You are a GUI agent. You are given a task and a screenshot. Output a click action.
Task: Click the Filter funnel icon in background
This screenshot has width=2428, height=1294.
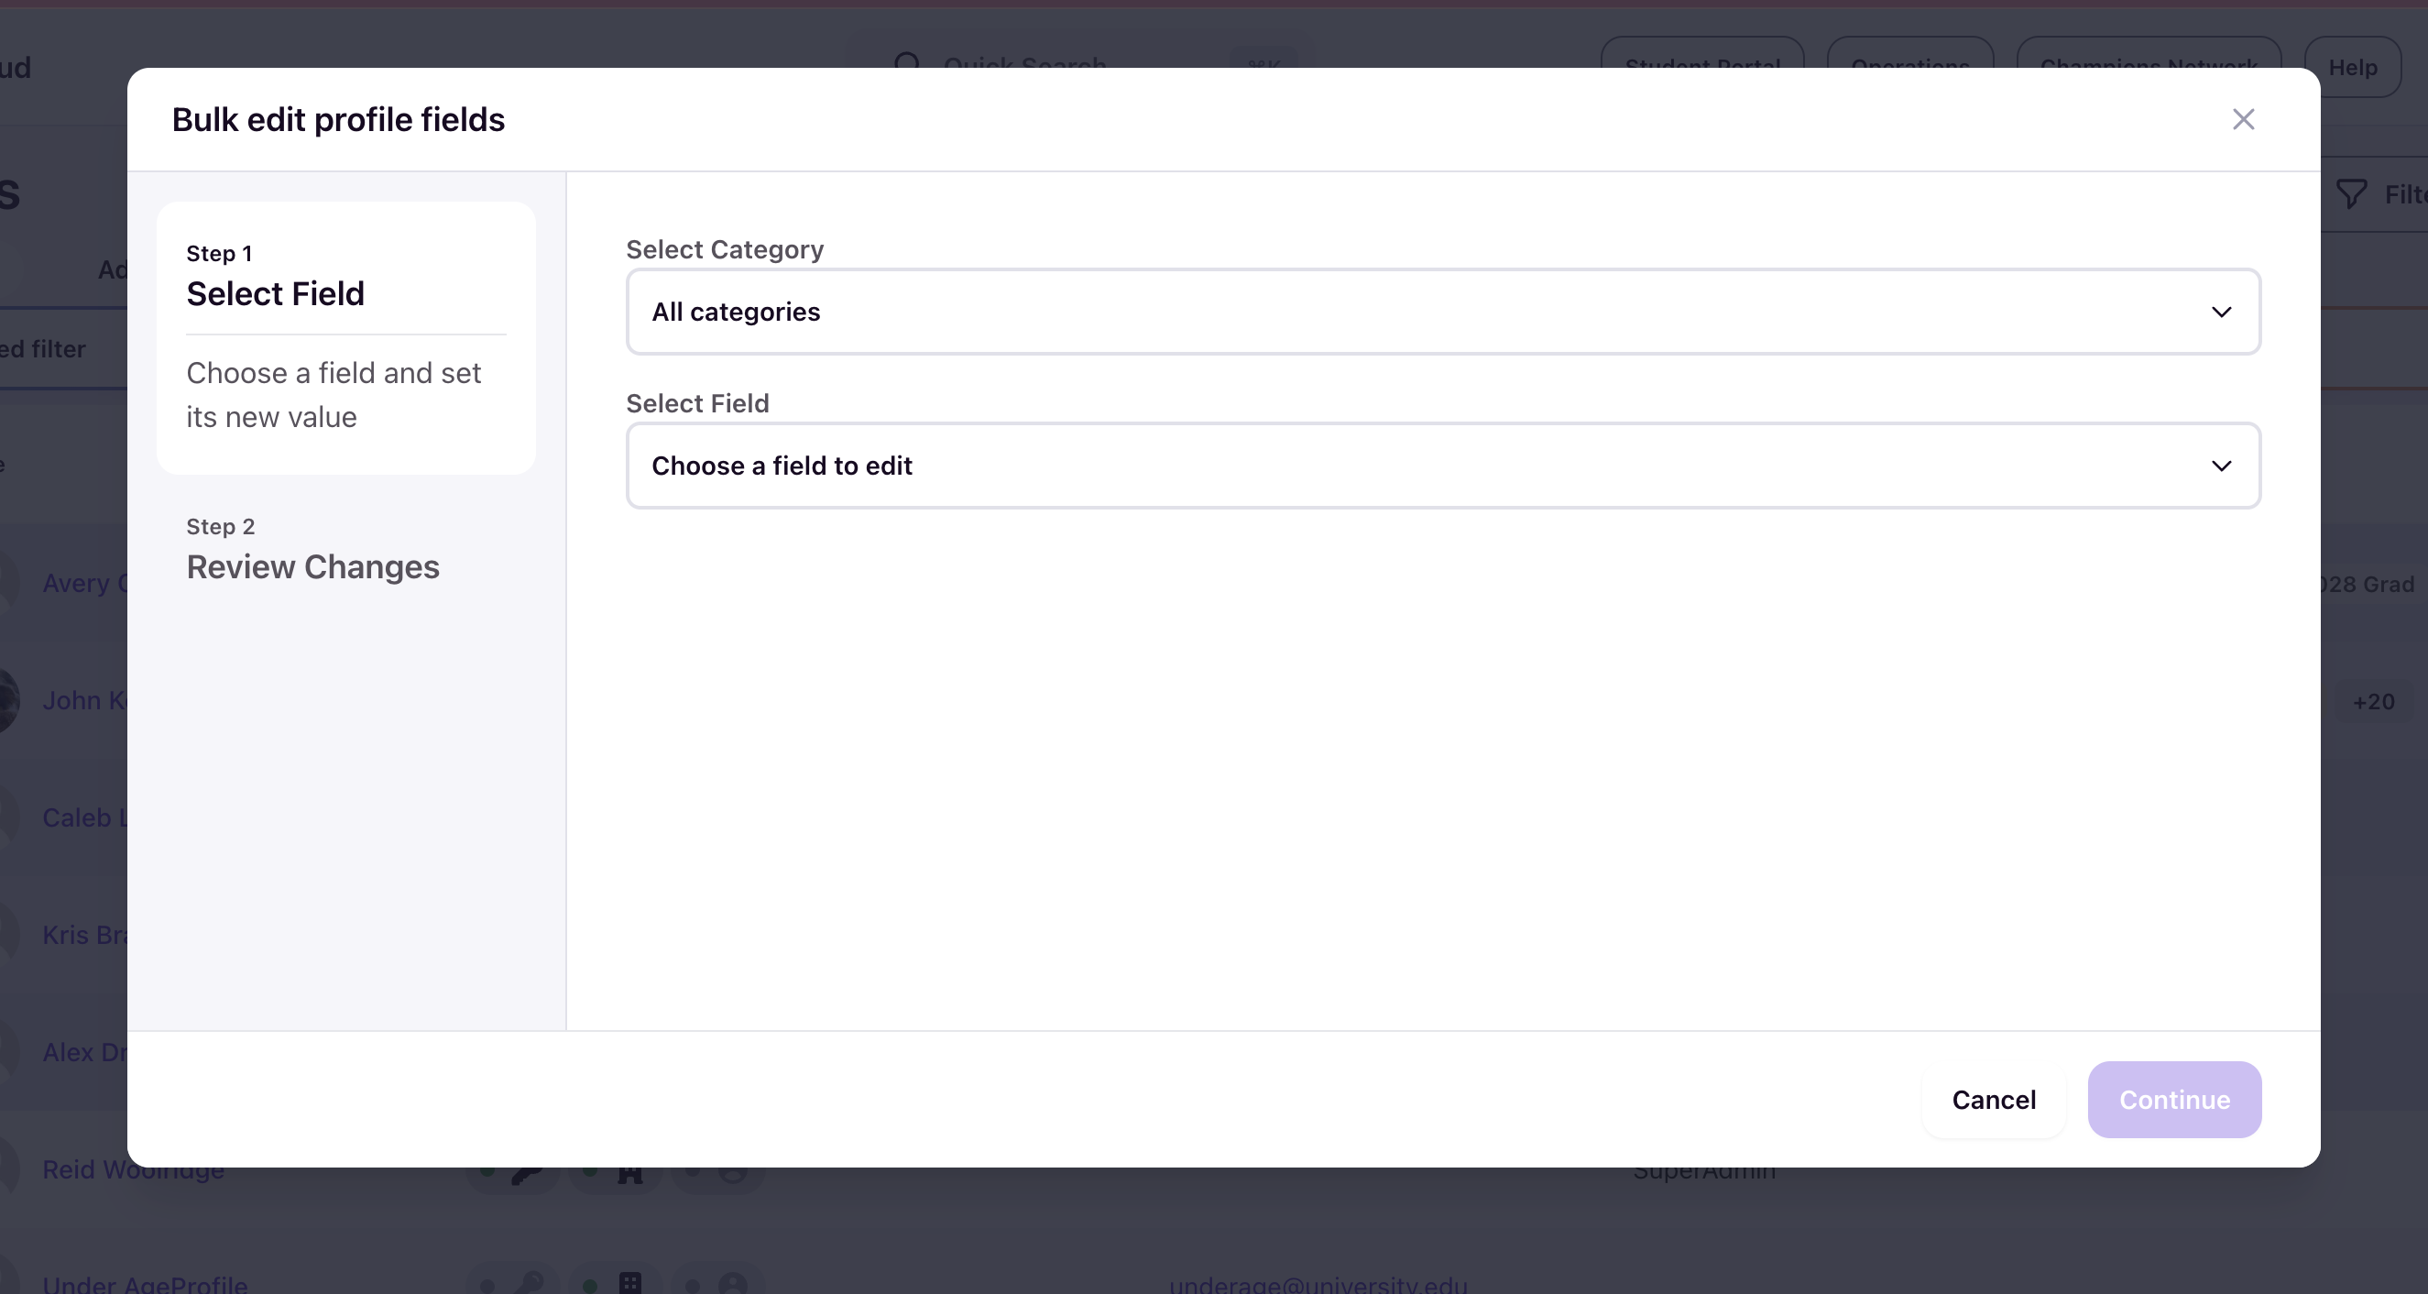tap(2352, 194)
